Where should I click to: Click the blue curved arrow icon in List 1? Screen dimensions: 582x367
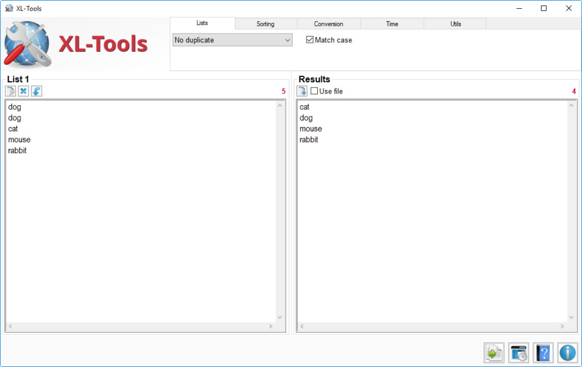click(x=36, y=91)
